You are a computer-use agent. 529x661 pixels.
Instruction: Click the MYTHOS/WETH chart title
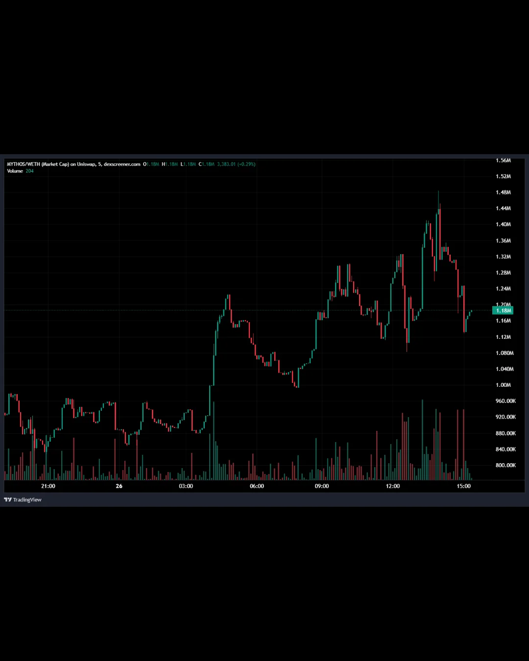(x=73, y=164)
